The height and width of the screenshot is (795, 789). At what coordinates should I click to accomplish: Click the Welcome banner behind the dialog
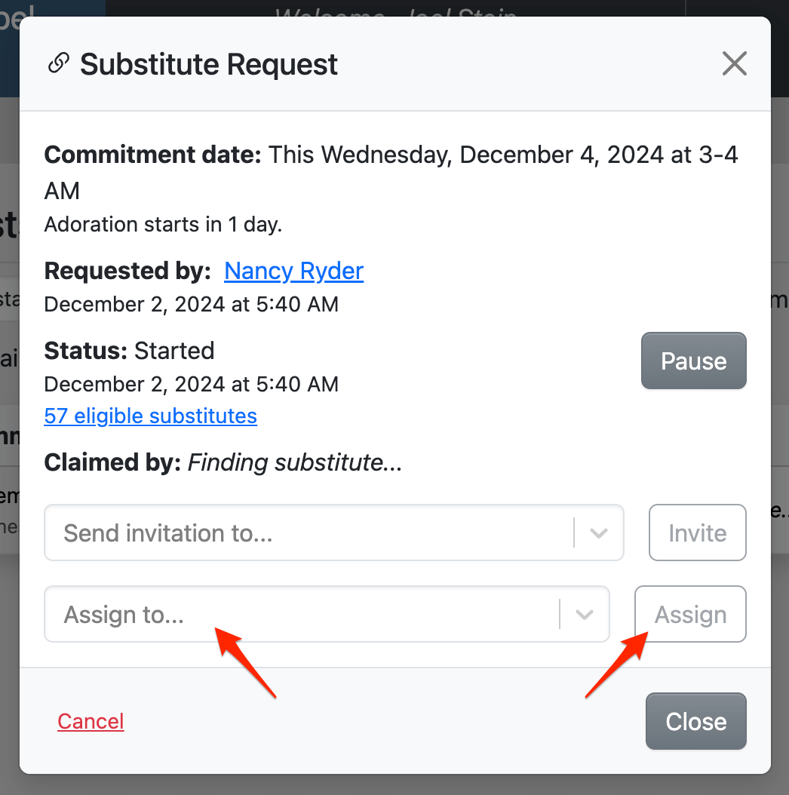(x=396, y=11)
